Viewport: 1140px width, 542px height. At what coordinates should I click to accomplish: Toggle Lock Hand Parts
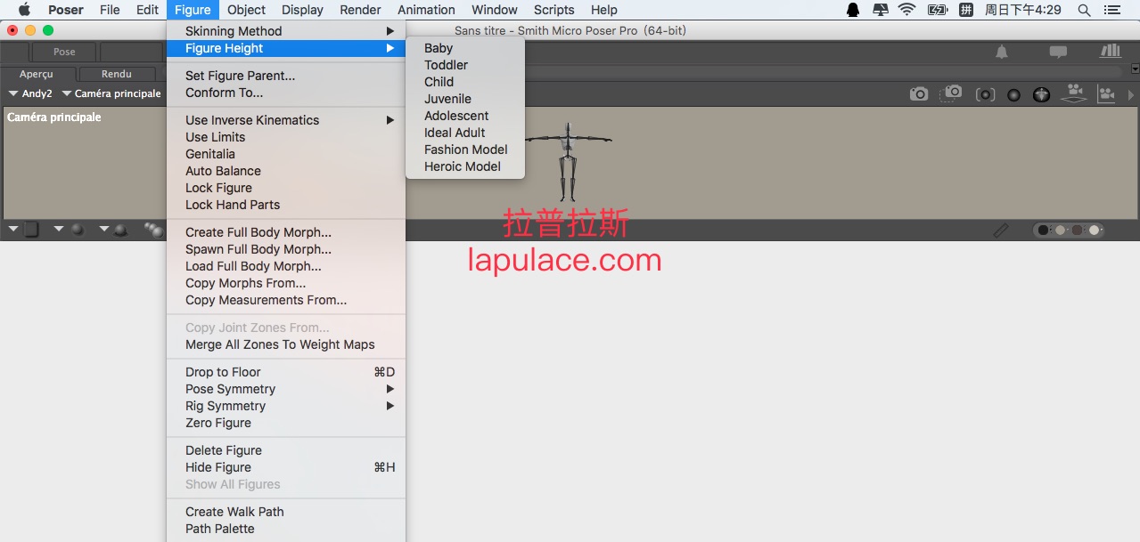pos(286,205)
